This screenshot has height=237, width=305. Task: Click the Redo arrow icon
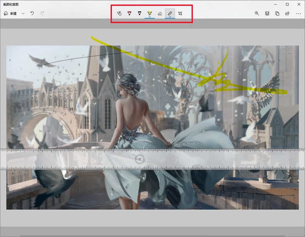[42, 14]
